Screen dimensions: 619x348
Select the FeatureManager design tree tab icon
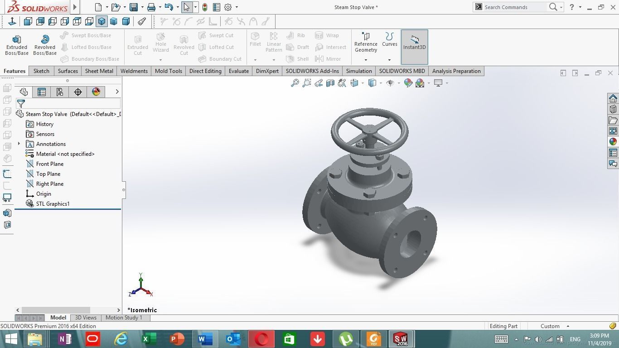coord(24,92)
